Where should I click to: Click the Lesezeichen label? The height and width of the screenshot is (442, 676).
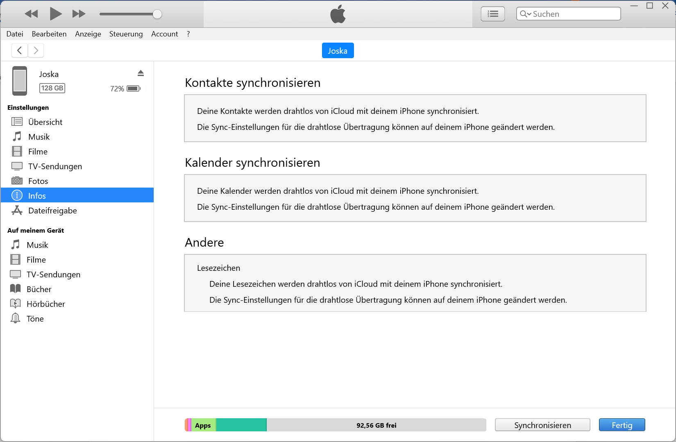(x=218, y=268)
